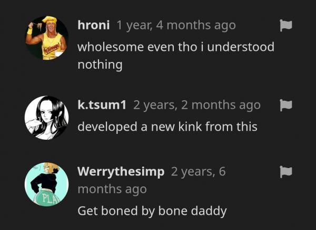
Task: Click 'months ago' under Werrythesimp's name
Action: pyautogui.click(x=112, y=190)
